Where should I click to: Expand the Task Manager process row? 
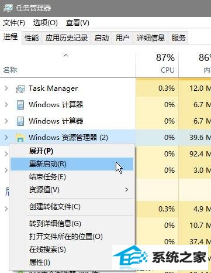point(6,88)
